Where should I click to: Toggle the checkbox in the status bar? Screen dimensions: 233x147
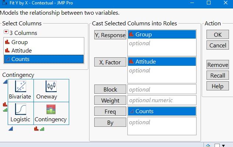click(217, 146)
